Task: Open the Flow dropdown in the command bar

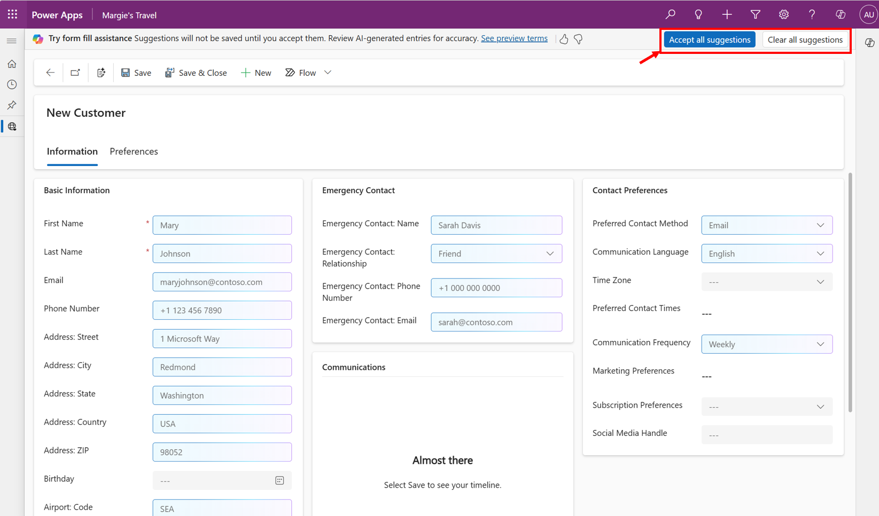Action: click(328, 72)
